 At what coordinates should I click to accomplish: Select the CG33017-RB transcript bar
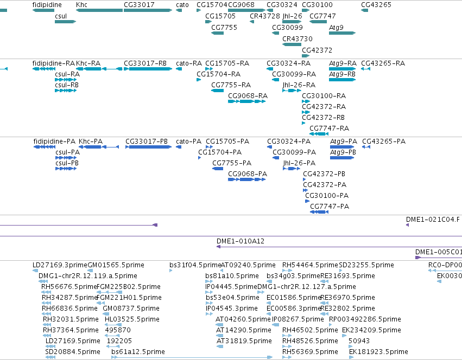[148, 69]
